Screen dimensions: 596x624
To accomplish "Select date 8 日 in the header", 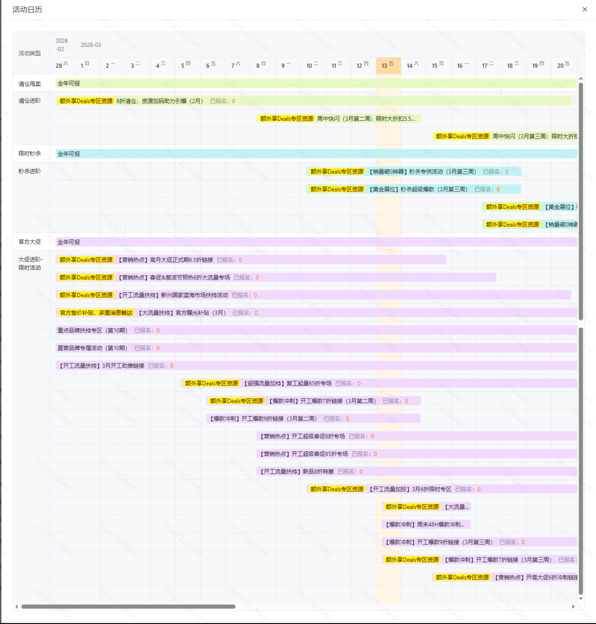I will pyautogui.click(x=263, y=65).
